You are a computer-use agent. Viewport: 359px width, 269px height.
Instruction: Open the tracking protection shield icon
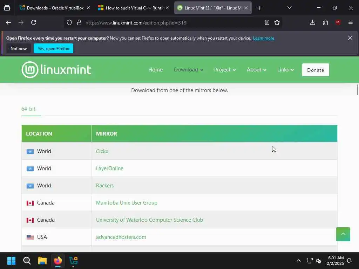pos(69,22)
